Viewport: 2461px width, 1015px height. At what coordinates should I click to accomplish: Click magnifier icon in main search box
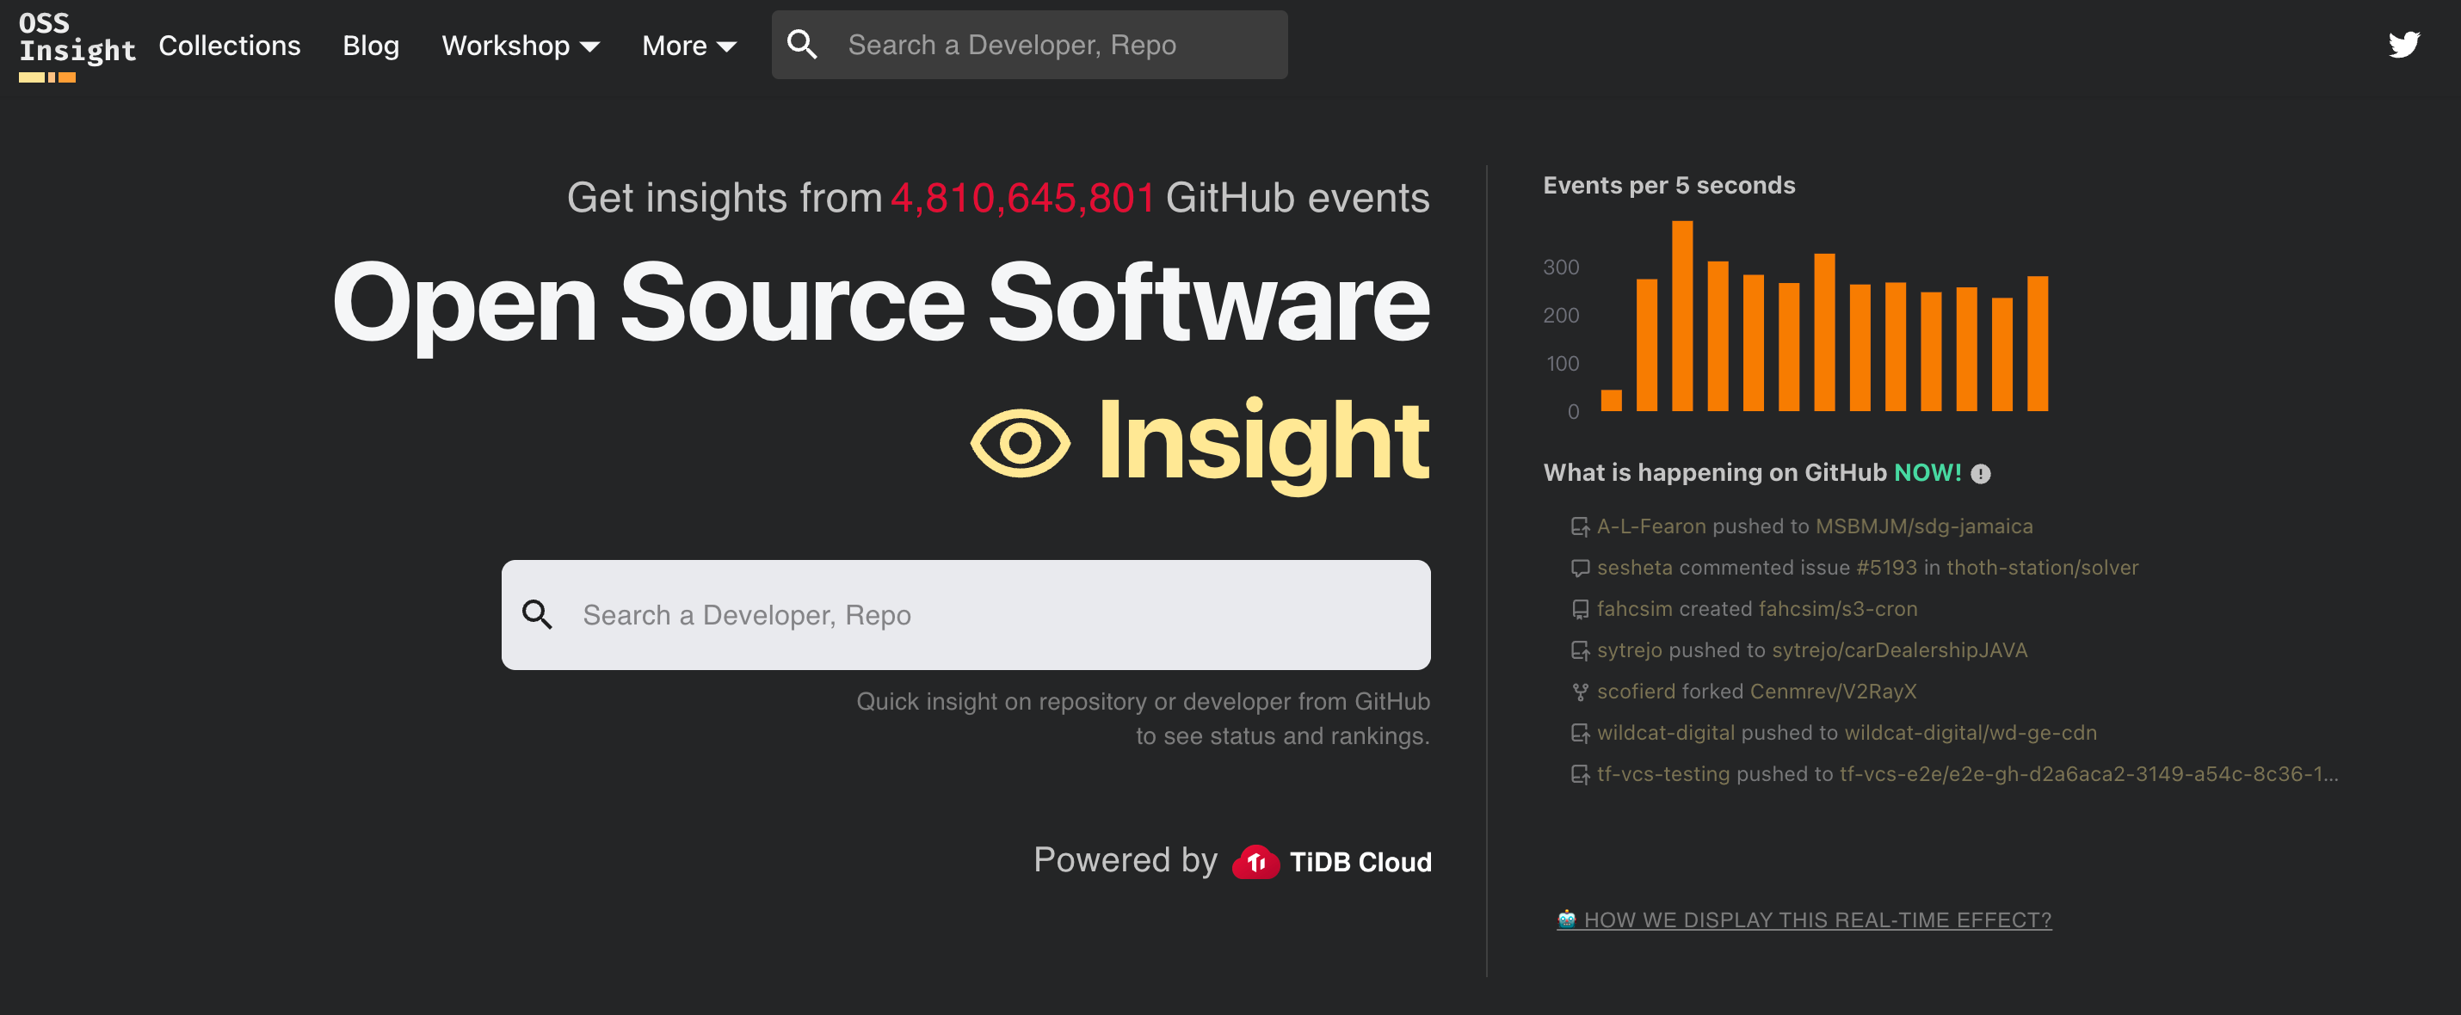tap(537, 615)
